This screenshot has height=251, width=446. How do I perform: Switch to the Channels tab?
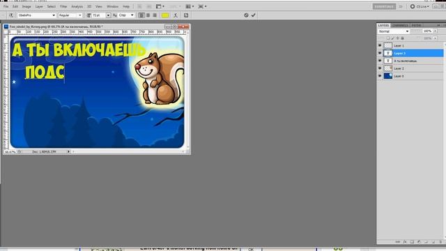(x=400, y=25)
